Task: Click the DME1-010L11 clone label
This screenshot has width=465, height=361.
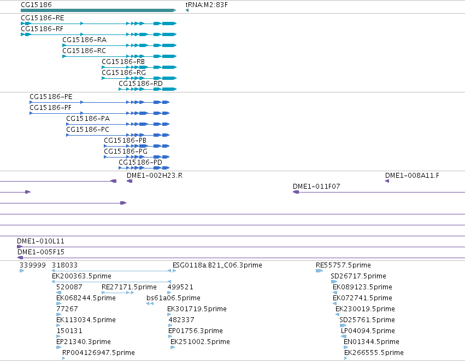Action: 40,241
